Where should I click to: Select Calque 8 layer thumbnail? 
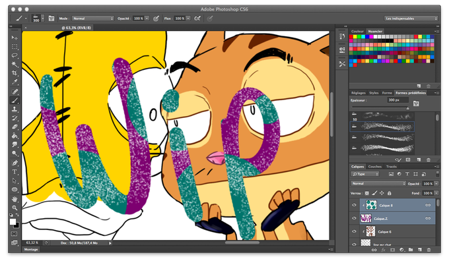[x=371, y=205]
